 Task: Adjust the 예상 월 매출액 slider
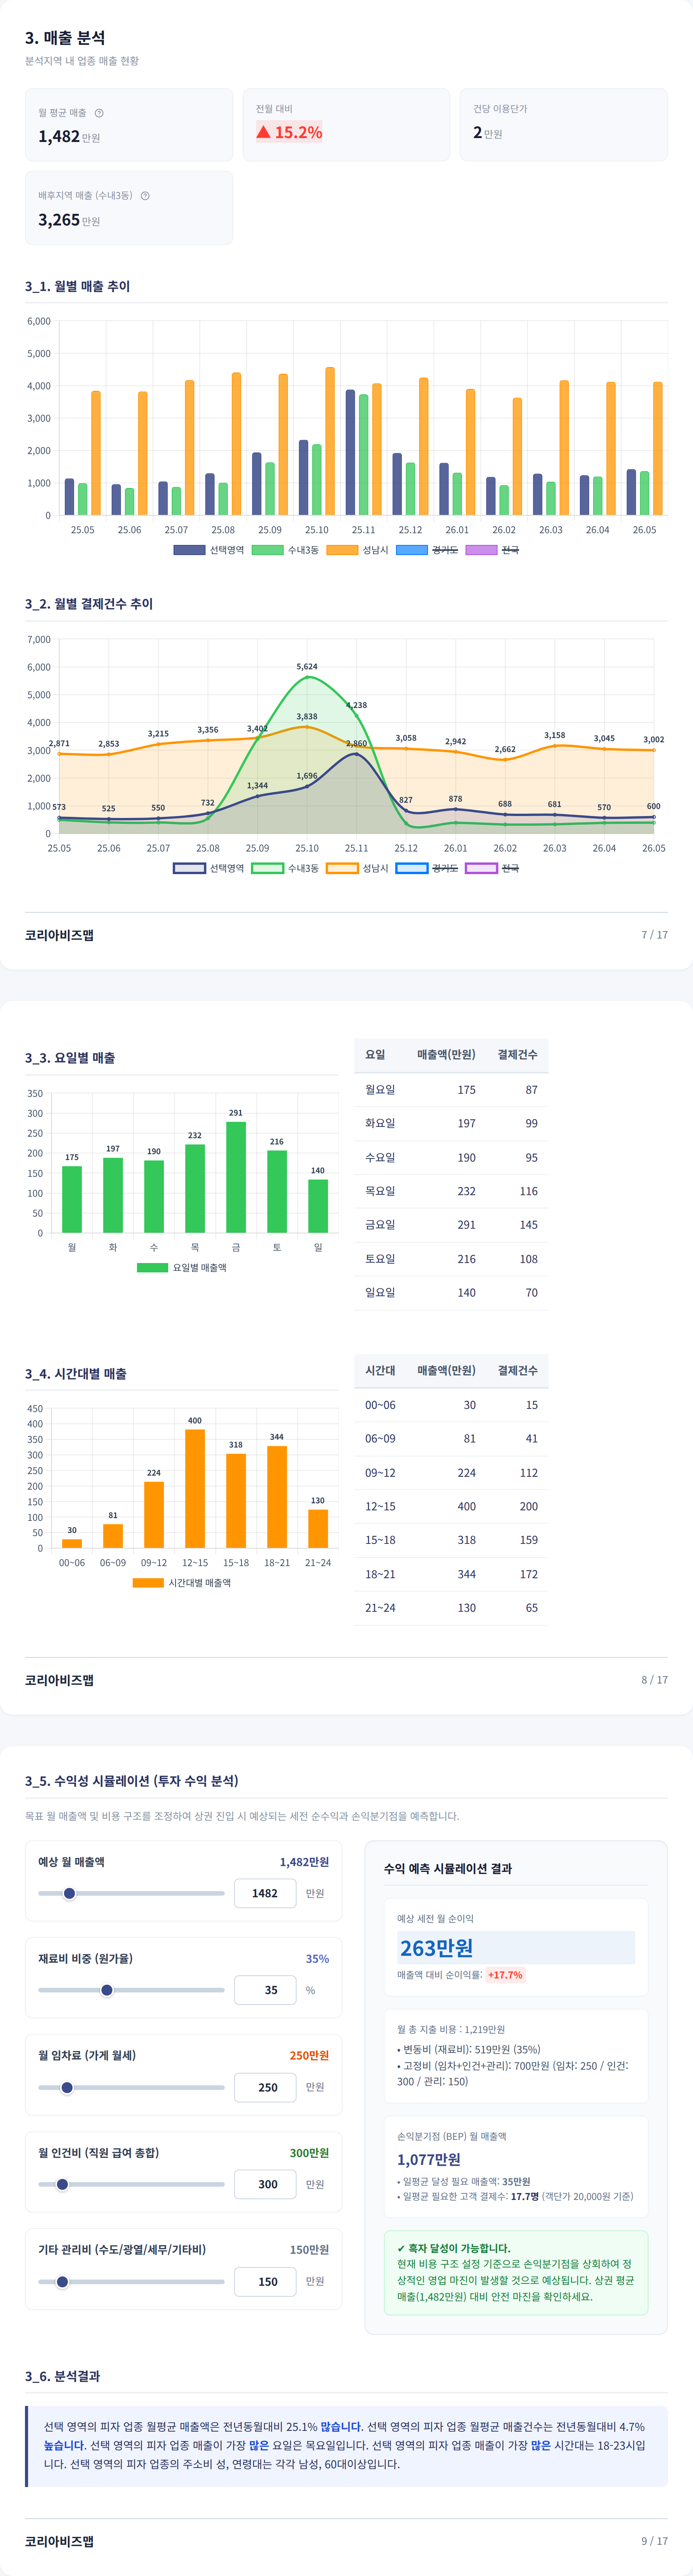click(131, 1893)
